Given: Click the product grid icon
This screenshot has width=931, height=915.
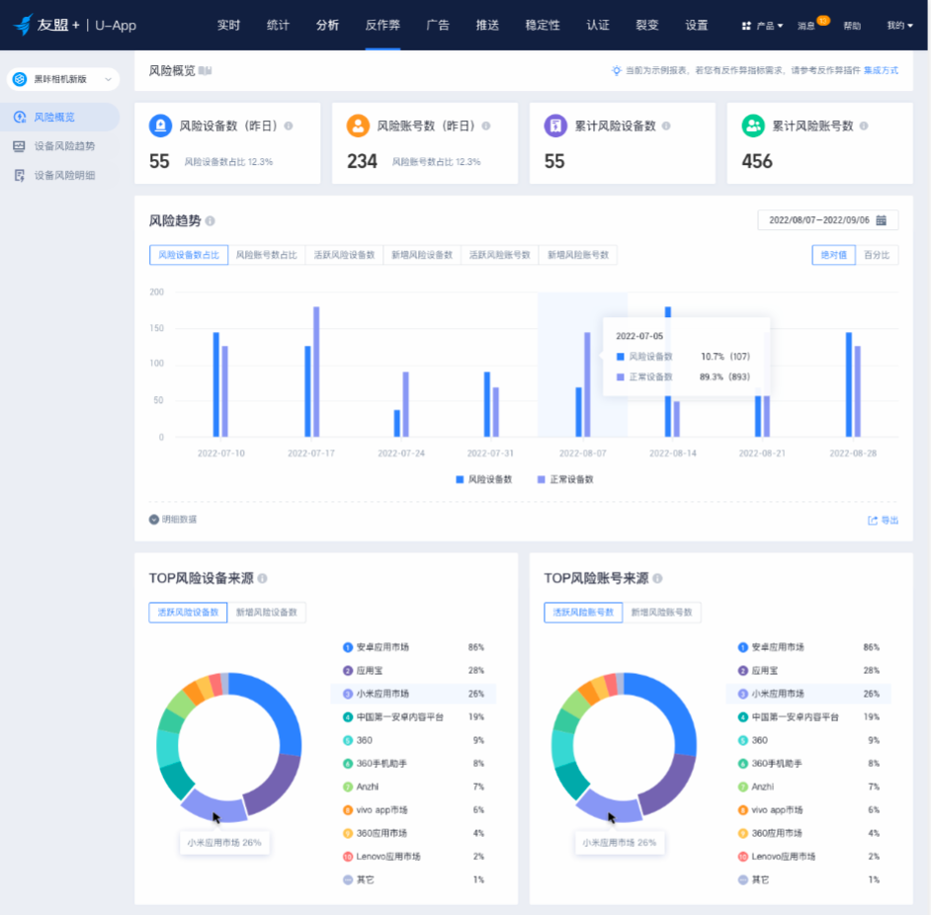Looking at the screenshot, I should pos(746,26).
